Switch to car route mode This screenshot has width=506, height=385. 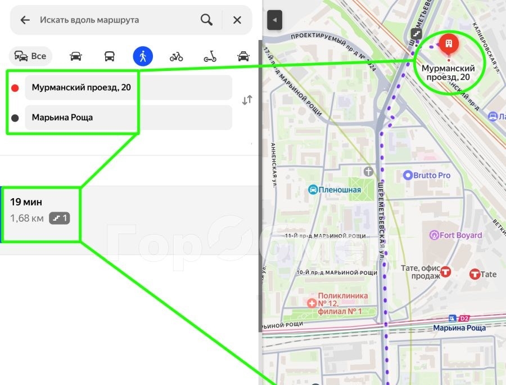tap(75, 56)
